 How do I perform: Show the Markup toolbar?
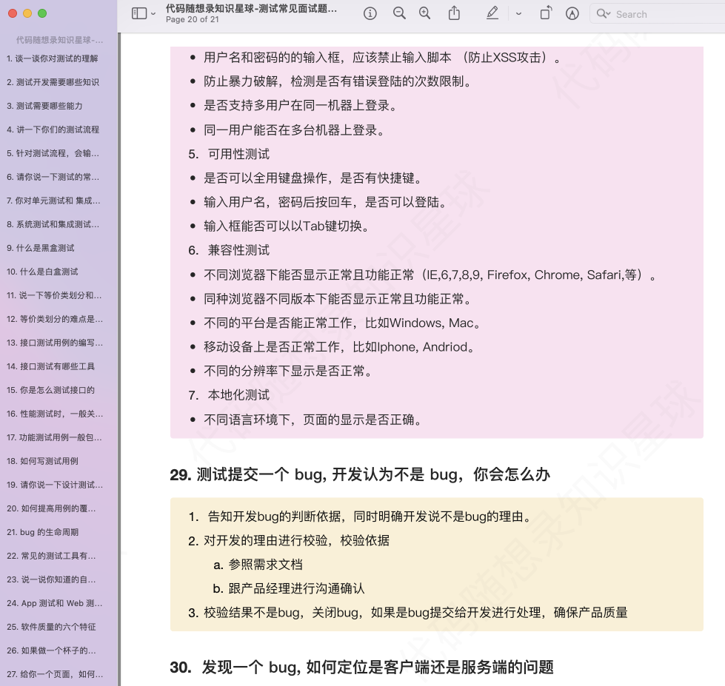click(572, 13)
